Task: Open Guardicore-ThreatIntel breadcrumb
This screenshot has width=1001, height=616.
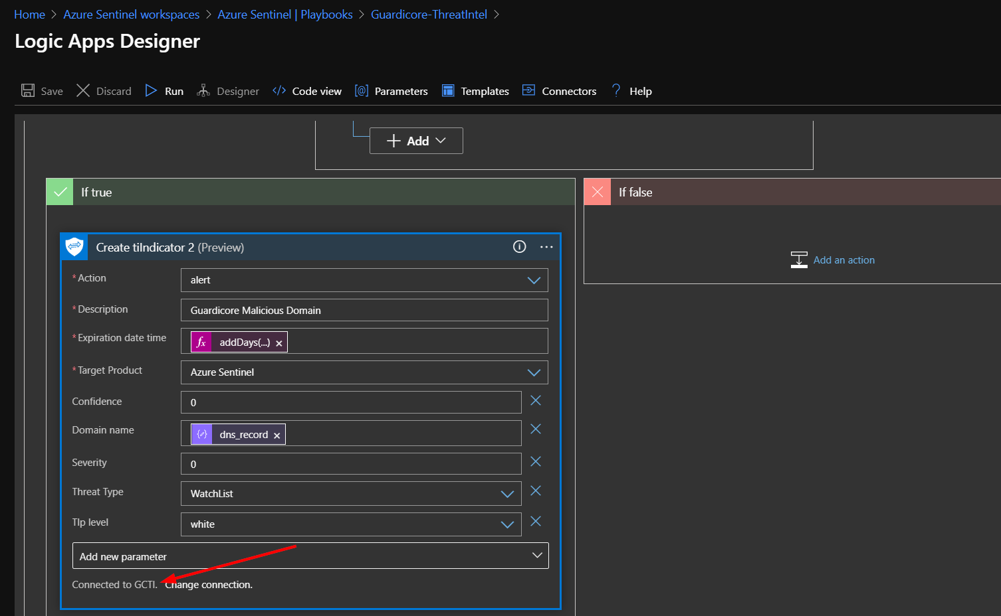Action: 429,15
